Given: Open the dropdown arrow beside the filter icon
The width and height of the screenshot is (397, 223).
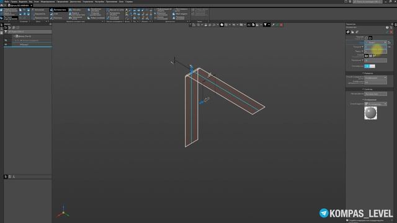Looking at the screenshot, I should point(269,25).
